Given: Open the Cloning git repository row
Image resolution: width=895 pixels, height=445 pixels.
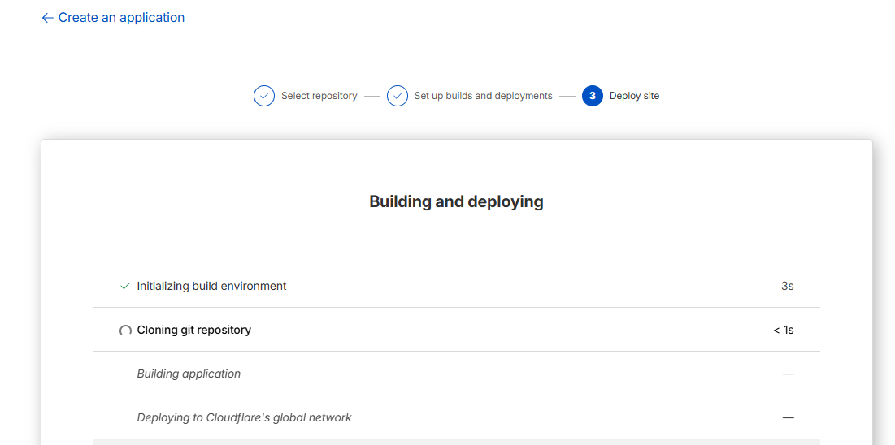Looking at the screenshot, I should pyautogui.click(x=457, y=330).
